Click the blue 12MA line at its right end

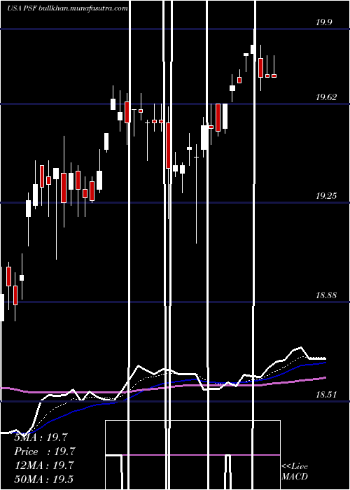coord(325,363)
